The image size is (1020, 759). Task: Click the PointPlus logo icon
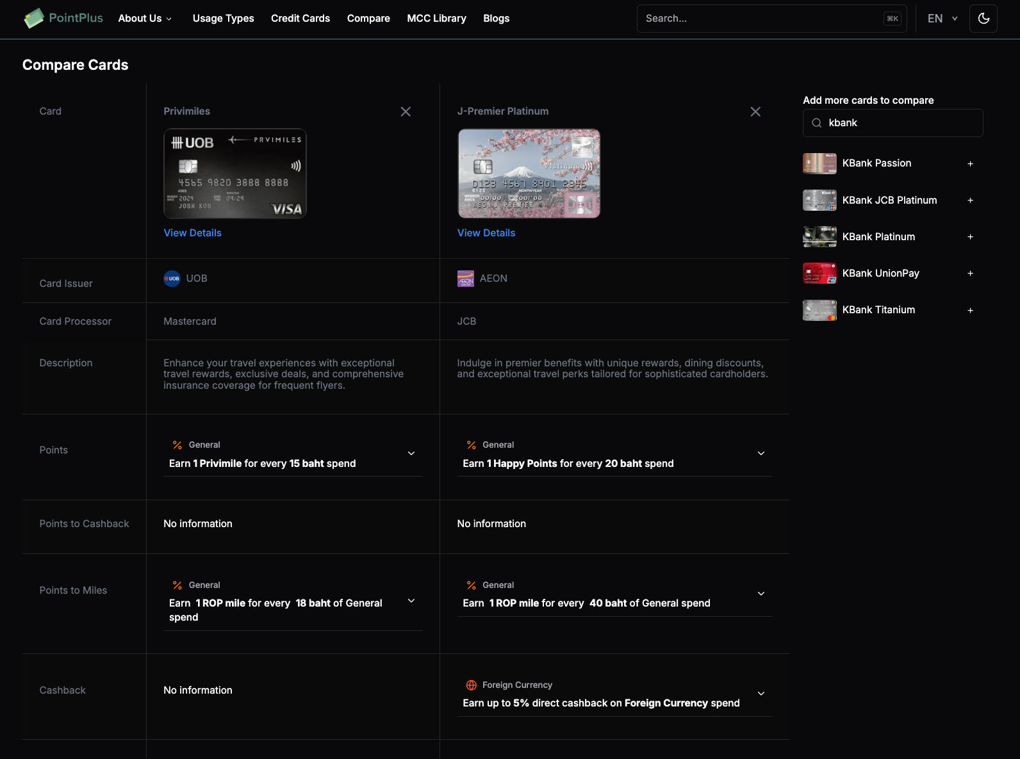pos(34,18)
